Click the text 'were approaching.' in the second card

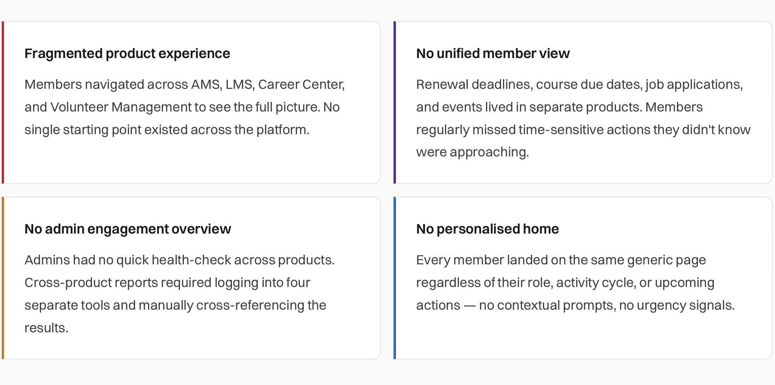pyautogui.click(x=472, y=152)
